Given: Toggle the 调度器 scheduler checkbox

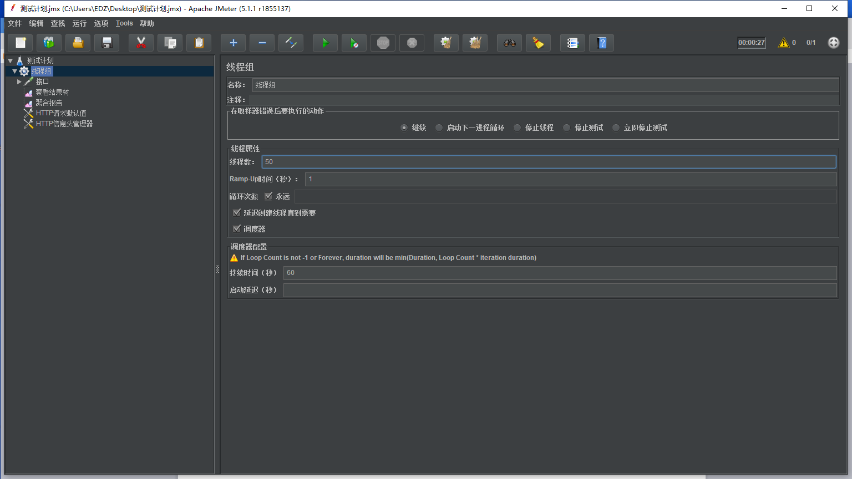Looking at the screenshot, I should (237, 228).
